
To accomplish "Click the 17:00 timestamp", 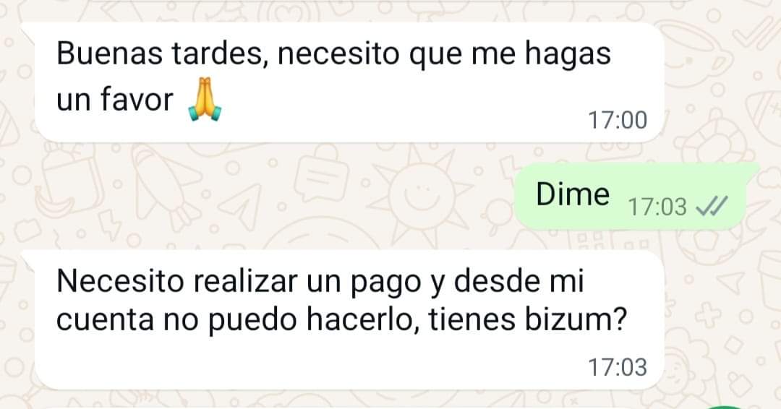I will click(617, 121).
